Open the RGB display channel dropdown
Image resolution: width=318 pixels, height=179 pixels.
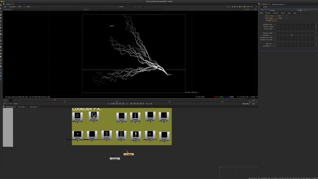[20, 6]
